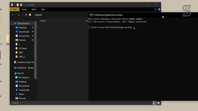Open the Share ribbon tab
Viewport: 198px width, 111px height.
point(34,9)
